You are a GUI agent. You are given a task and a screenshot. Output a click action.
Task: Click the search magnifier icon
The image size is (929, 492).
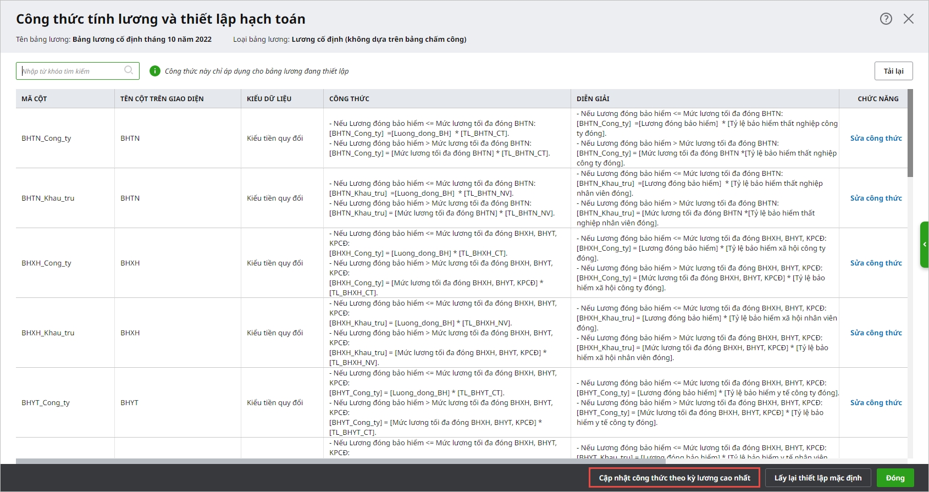coord(129,70)
